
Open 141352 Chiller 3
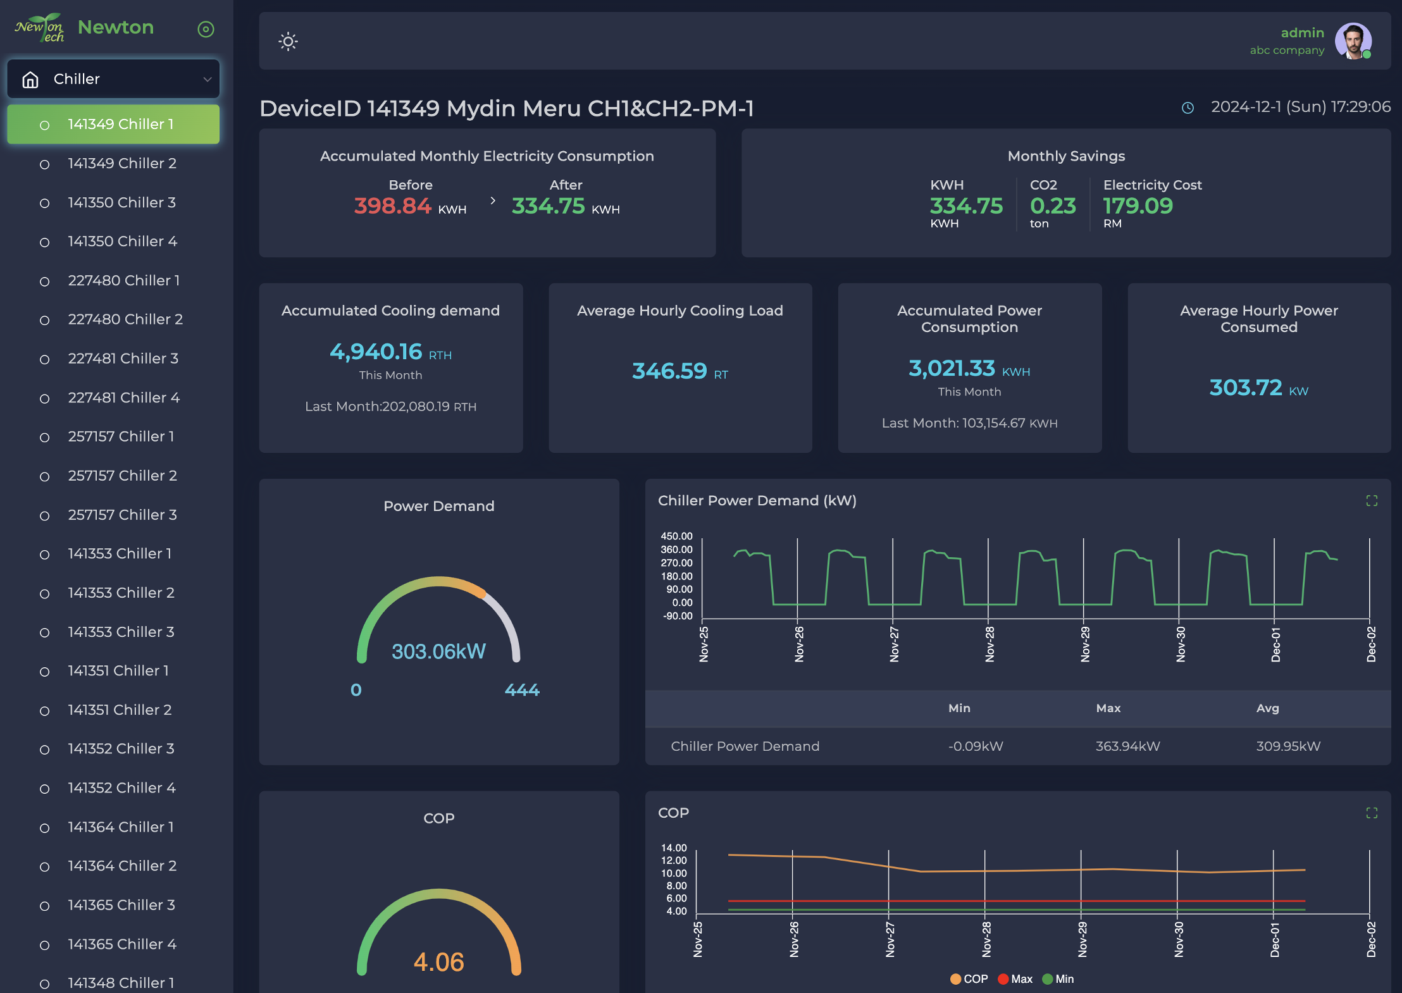pos(113,749)
